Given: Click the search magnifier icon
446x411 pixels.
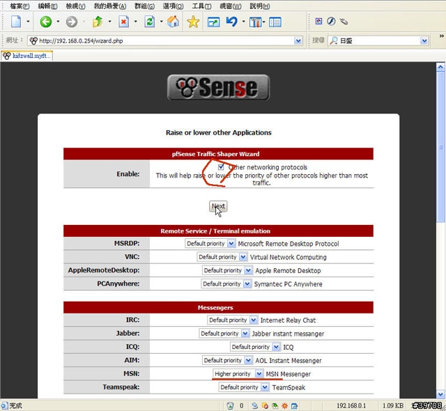Looking at the screenshot, I should point(333,40).
